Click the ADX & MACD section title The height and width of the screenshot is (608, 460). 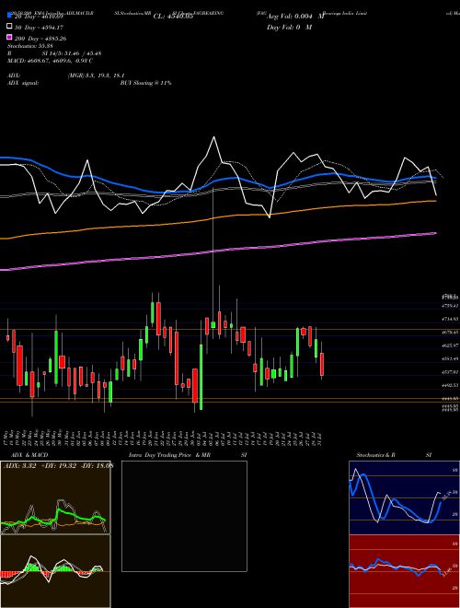tap(29, 455)
